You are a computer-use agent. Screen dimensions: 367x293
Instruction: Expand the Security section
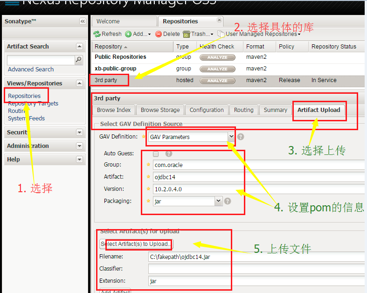pos(80,133)
